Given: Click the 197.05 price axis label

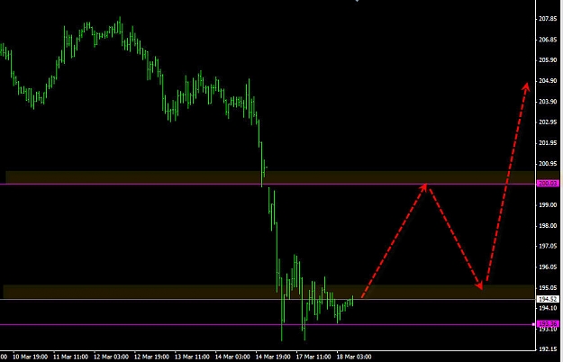Looking at the screenshot, I should (548, 246).
